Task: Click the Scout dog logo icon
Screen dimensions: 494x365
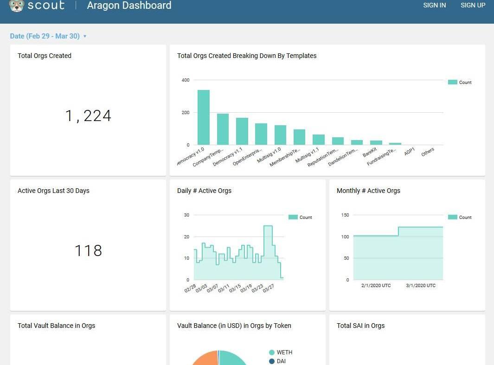Action: point(16,6)
